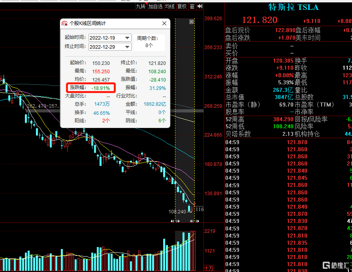Click the 开盘 value 120.385
352x272 pixels.
coord(283,61)
